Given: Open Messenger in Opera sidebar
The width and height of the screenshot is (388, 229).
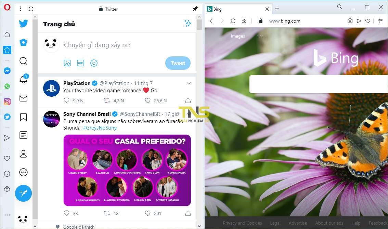Looking at the screenshot, I should click(x=7, y=71).
